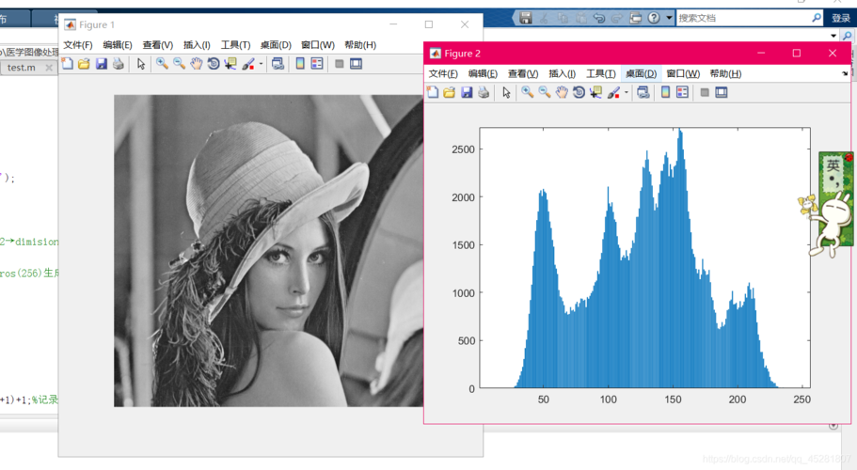Click MATLAB save icon in quick access bar
Screen dimensions: 857x470
(x=526, y=18)
